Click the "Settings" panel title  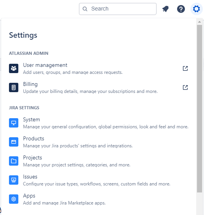click(x=23, y=35)
